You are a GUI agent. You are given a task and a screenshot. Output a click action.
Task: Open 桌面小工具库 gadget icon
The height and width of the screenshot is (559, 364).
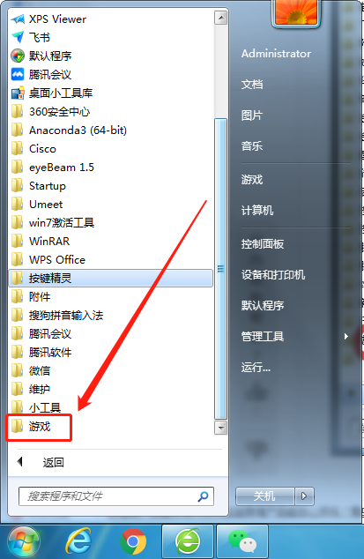(x=18, y=93)
